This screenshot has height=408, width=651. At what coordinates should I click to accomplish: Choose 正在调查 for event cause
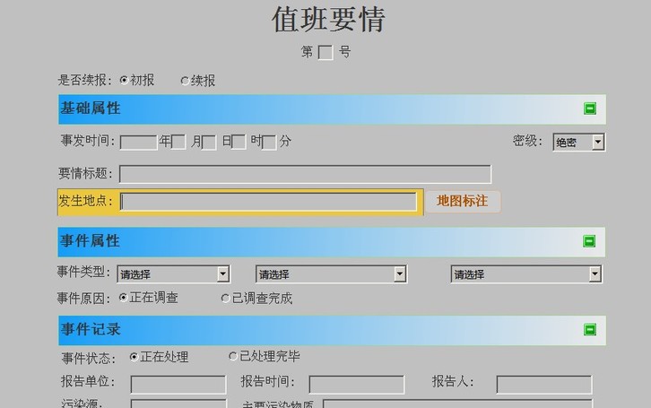(x=124, y=298)
